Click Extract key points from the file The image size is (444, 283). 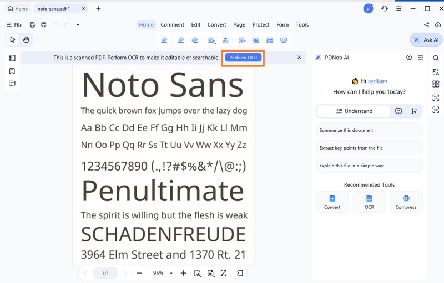[x=369, y=148]
